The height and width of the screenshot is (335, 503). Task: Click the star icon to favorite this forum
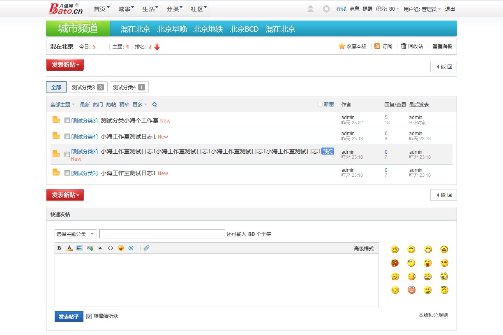341,46
